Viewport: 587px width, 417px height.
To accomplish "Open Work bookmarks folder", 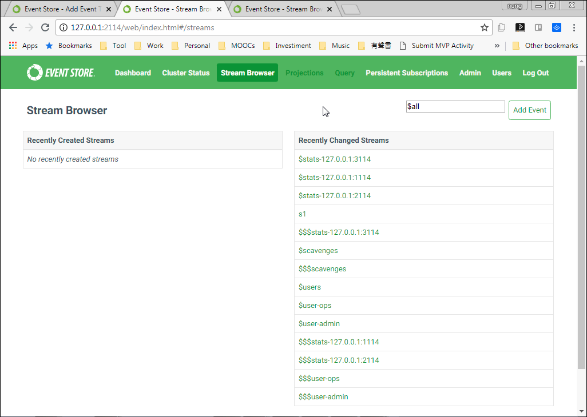I will (x=149, y=46).
